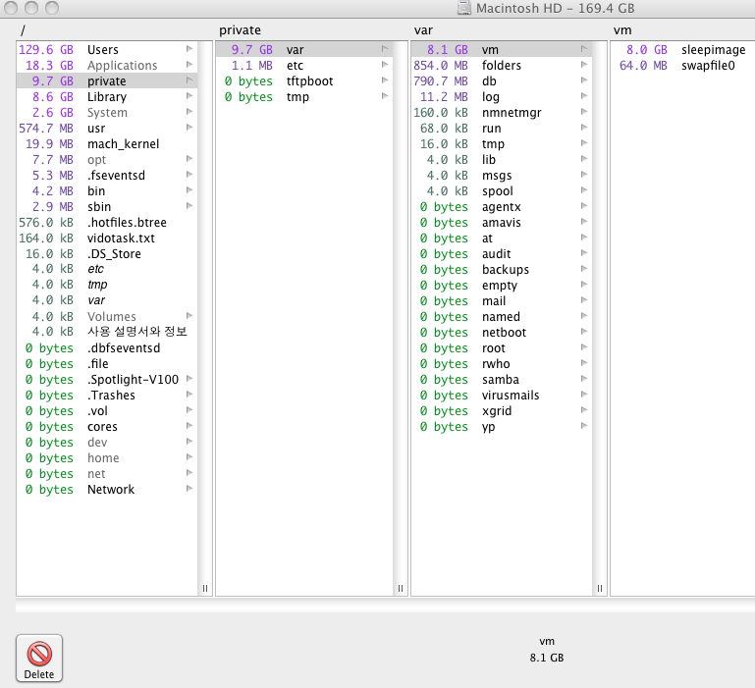Viewport: 755px width, 688px height.
Task: Select the .Spotlight-V100 folder
Action: [107, 380]
